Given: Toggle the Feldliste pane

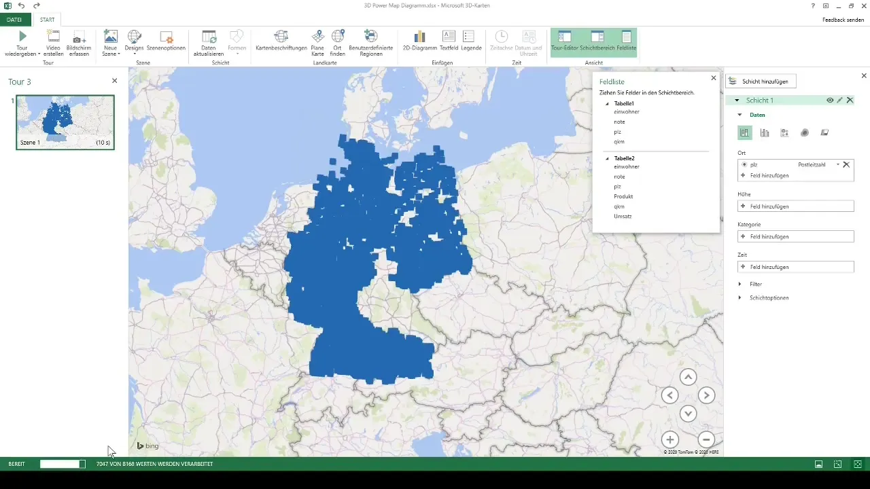Looking at the screenshot, I should [x=627, y=43].
